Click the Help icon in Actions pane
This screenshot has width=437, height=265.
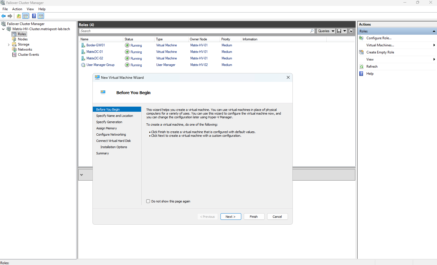[x=361, y=74]
